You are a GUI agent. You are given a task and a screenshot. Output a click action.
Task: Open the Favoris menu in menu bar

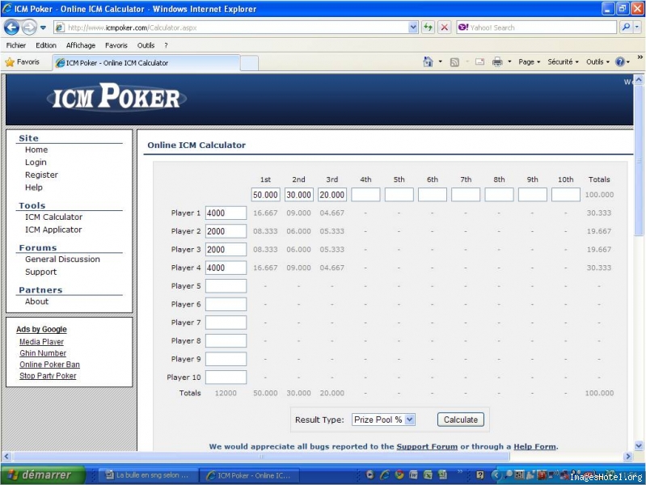click(x=116, y=45)
